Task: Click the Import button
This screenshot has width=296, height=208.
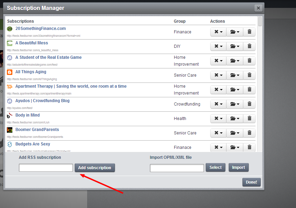Action: (238, 167)
